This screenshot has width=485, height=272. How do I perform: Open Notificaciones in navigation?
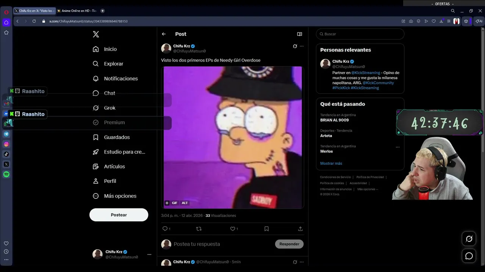tap(116, 79)
